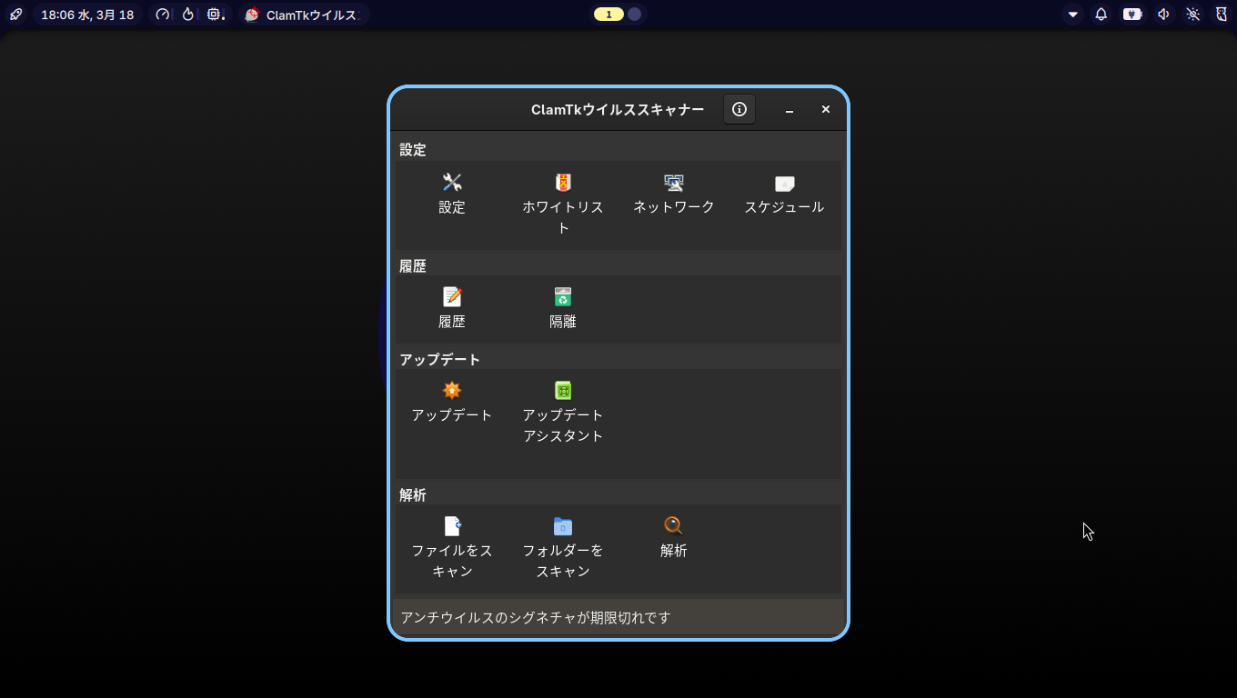Switch to workspace 1 indicator
This screenshot has height=698, width=1237.
click(608, 15)
